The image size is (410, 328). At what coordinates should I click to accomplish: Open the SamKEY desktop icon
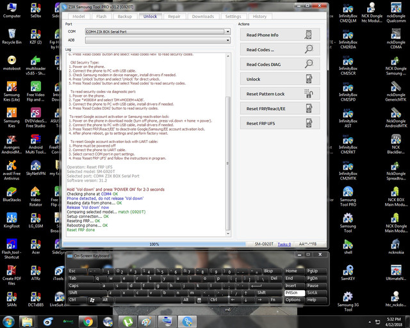(x=348, y=273)
